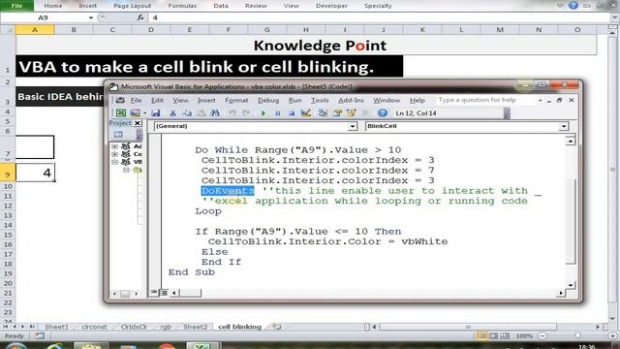Copy selection using the VBA toolbar copy icon
The width and height of the screenshot is (620, 349).
coord(187,113)
